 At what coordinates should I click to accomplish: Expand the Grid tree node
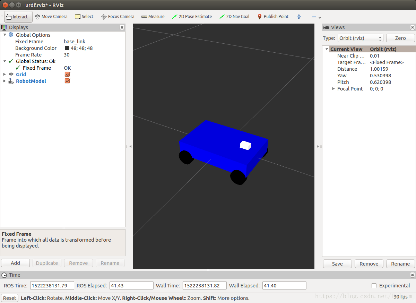click(5, 74)
